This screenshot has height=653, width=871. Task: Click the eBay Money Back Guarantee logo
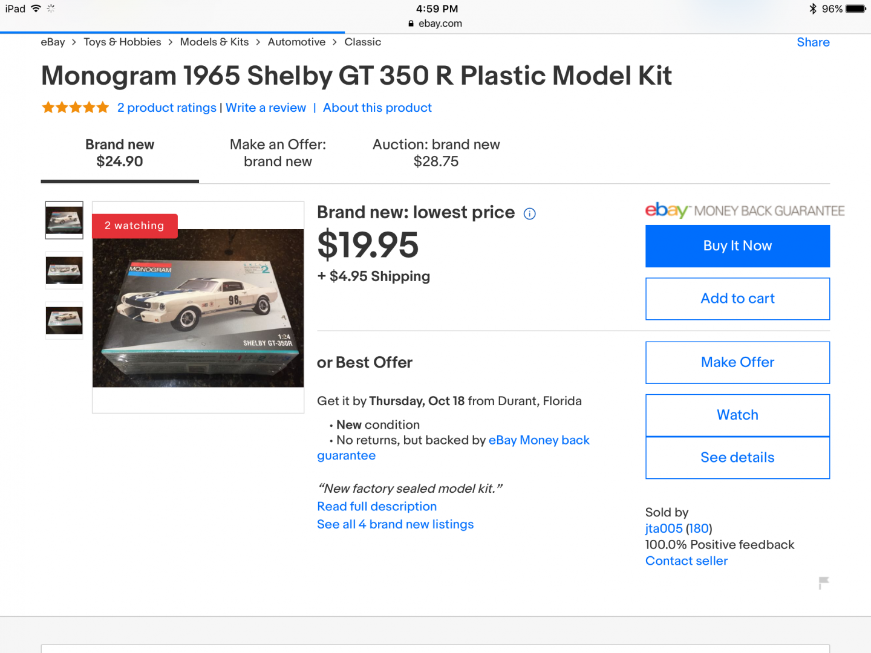coord(745,210)
